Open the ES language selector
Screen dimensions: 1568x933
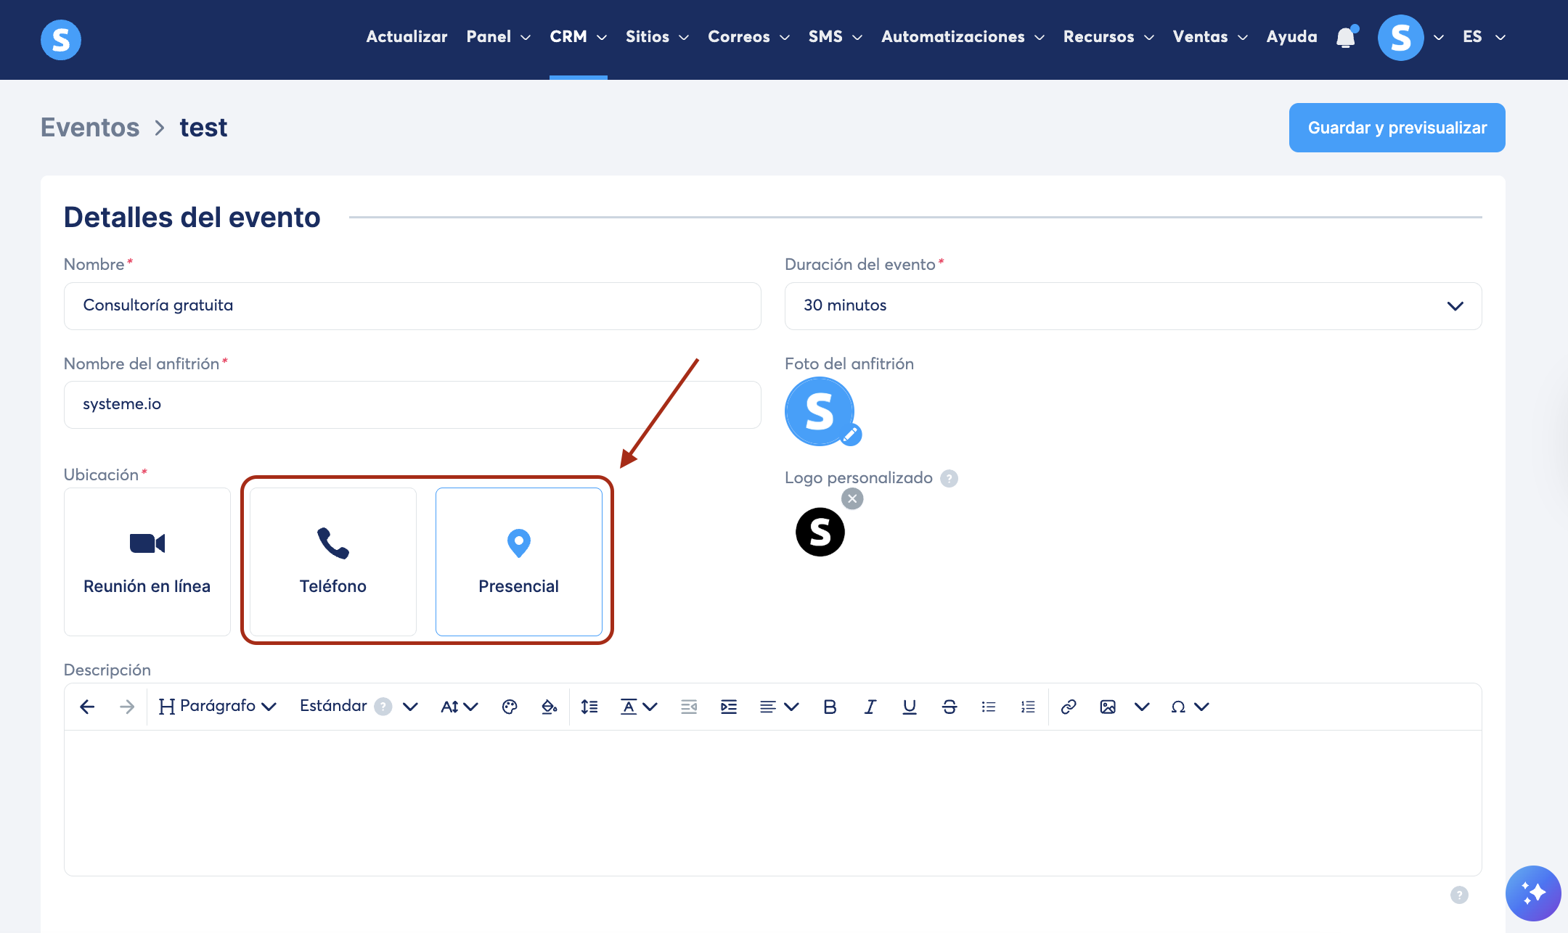coord(1484,36)
